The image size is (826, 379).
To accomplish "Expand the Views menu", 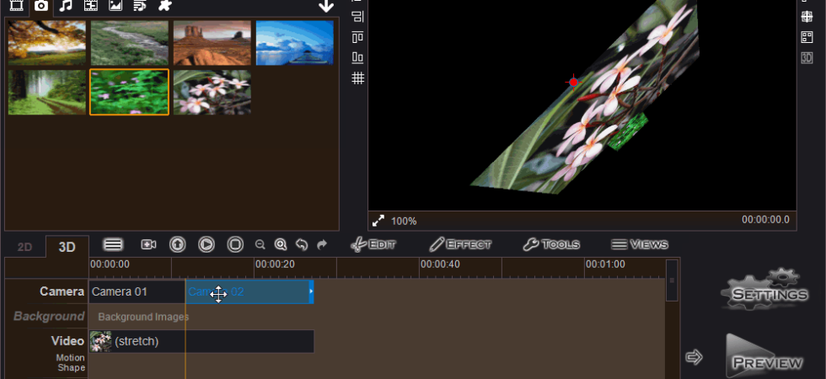I will 640,244.
